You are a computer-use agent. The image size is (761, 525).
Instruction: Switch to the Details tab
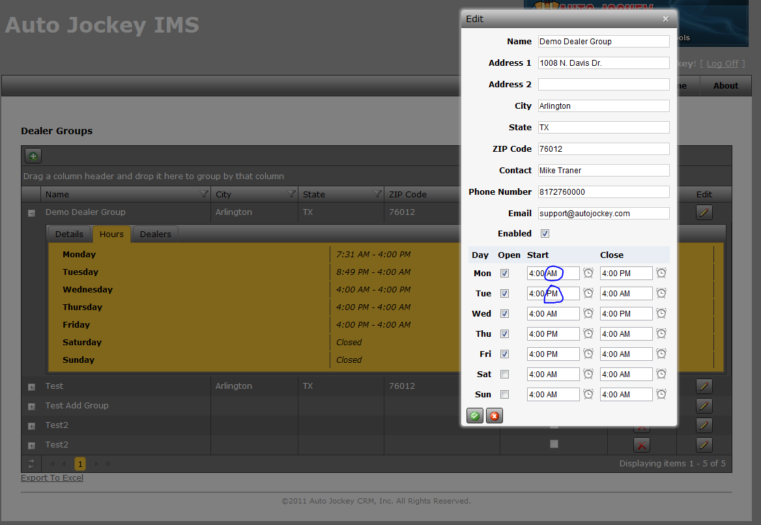(69, 234)
